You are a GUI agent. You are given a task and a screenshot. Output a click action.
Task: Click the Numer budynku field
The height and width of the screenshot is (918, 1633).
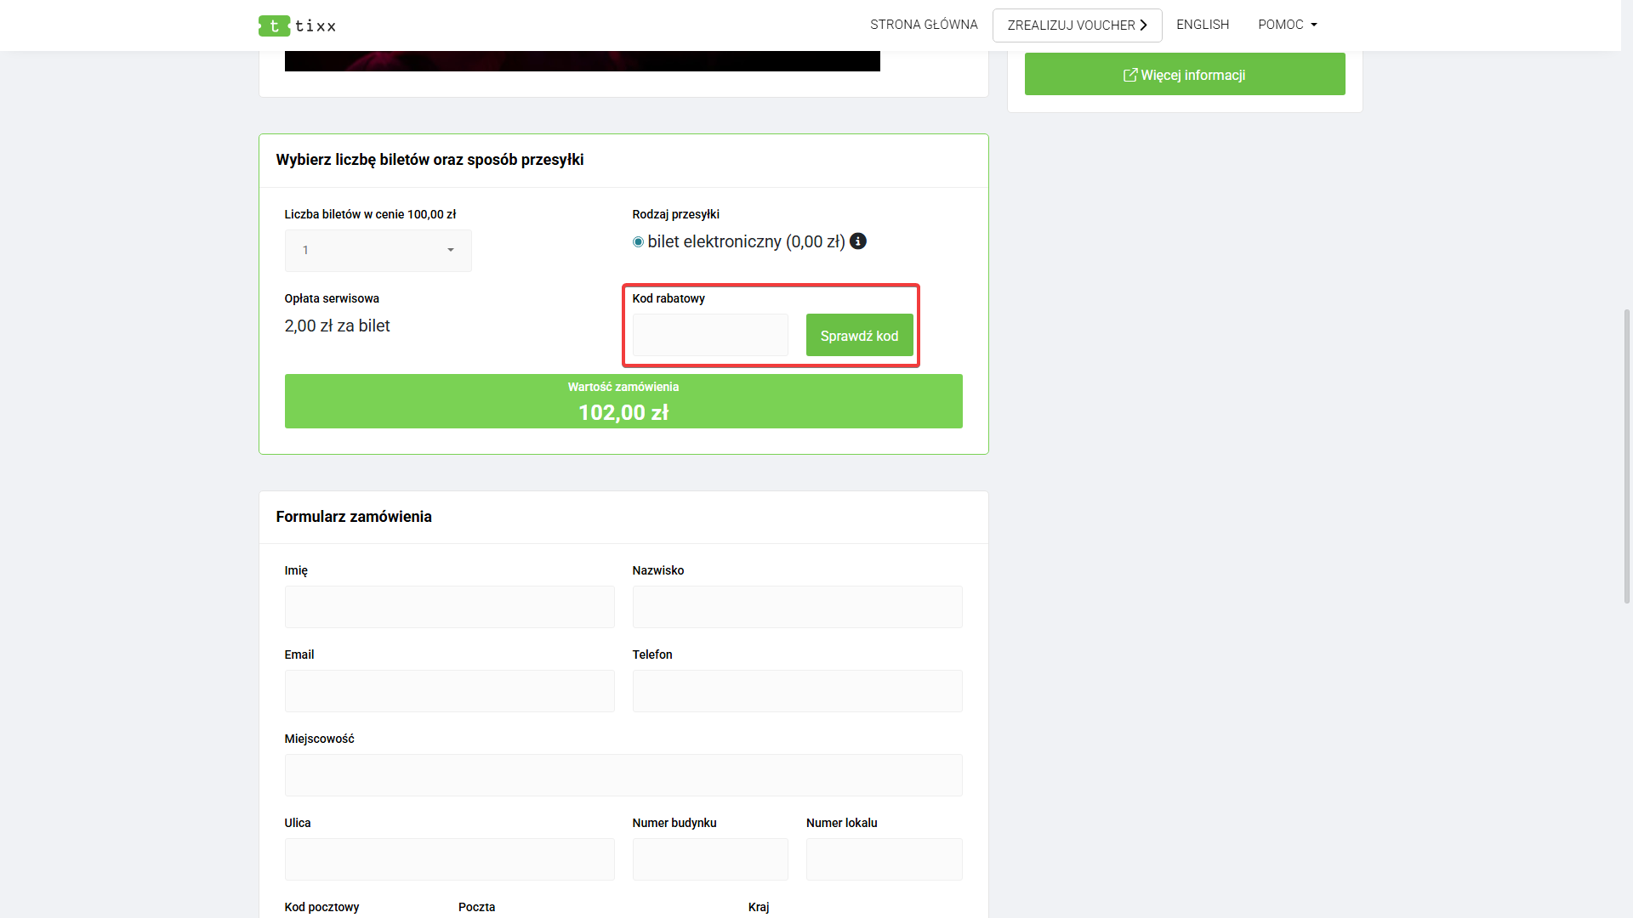point(710,859)
